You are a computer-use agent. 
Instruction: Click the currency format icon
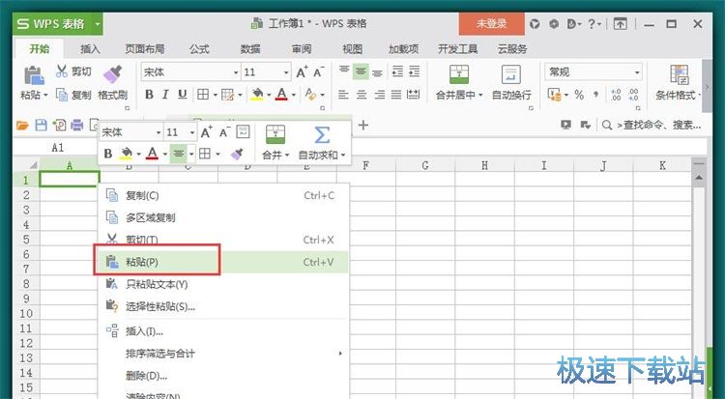point(554,95)
